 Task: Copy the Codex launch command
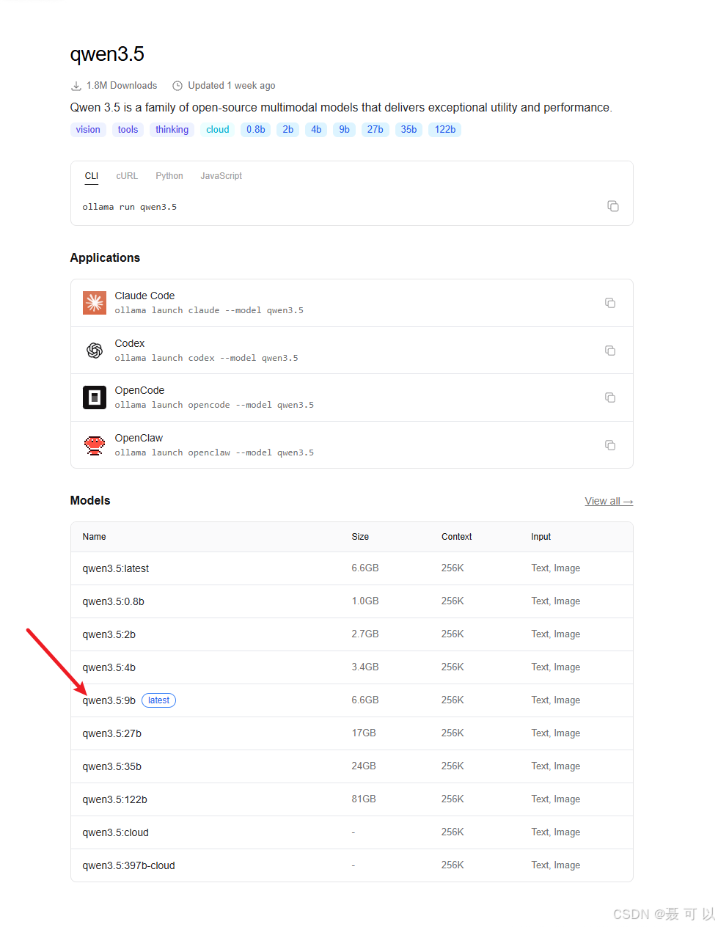pyautogui.click(x=610, y=351)
